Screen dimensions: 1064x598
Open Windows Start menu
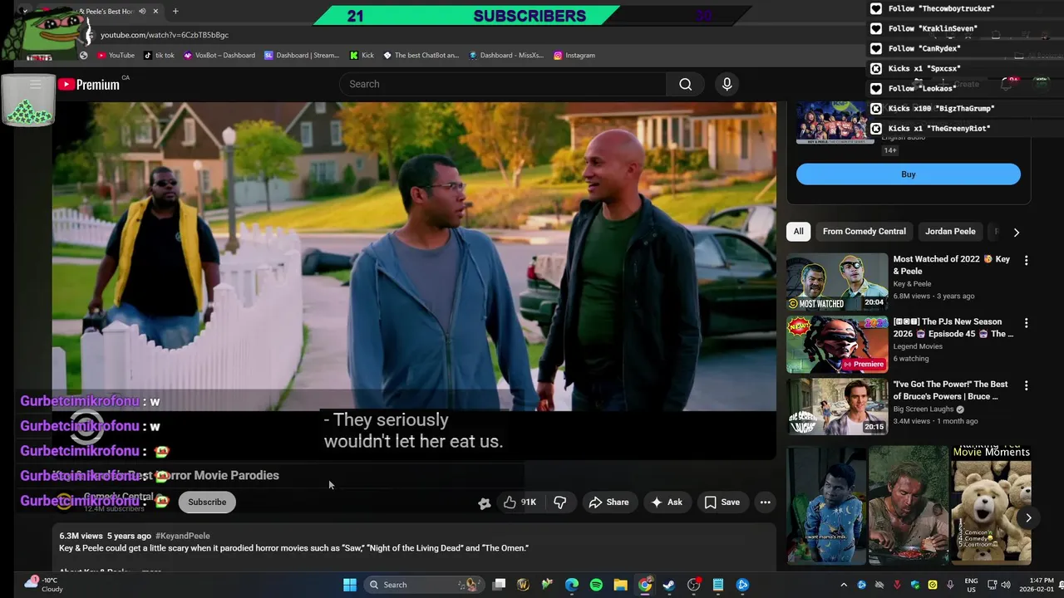coord(350,585)
